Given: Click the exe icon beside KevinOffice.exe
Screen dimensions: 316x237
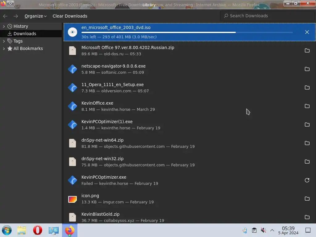Looking at the screenshot, I should [73, 106].
